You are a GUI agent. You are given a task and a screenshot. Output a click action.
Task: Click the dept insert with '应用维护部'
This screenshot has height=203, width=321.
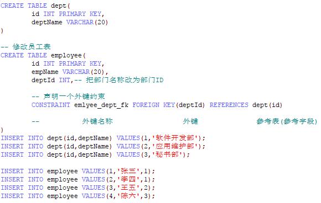pyautogui.click(x=103, y=146)
